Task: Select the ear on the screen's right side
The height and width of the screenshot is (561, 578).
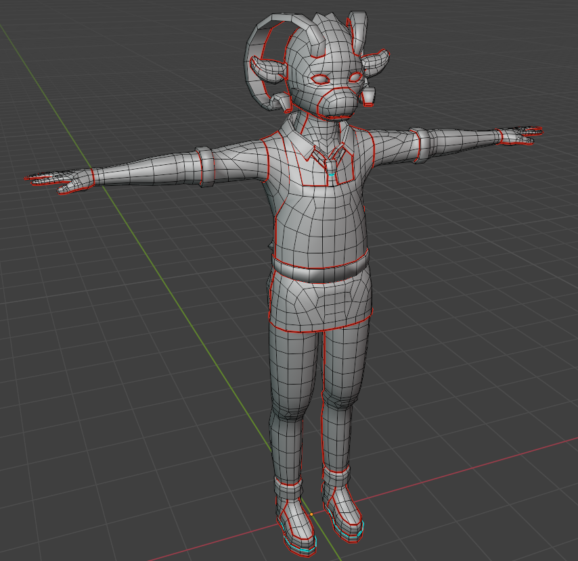Action: (376, 63)
